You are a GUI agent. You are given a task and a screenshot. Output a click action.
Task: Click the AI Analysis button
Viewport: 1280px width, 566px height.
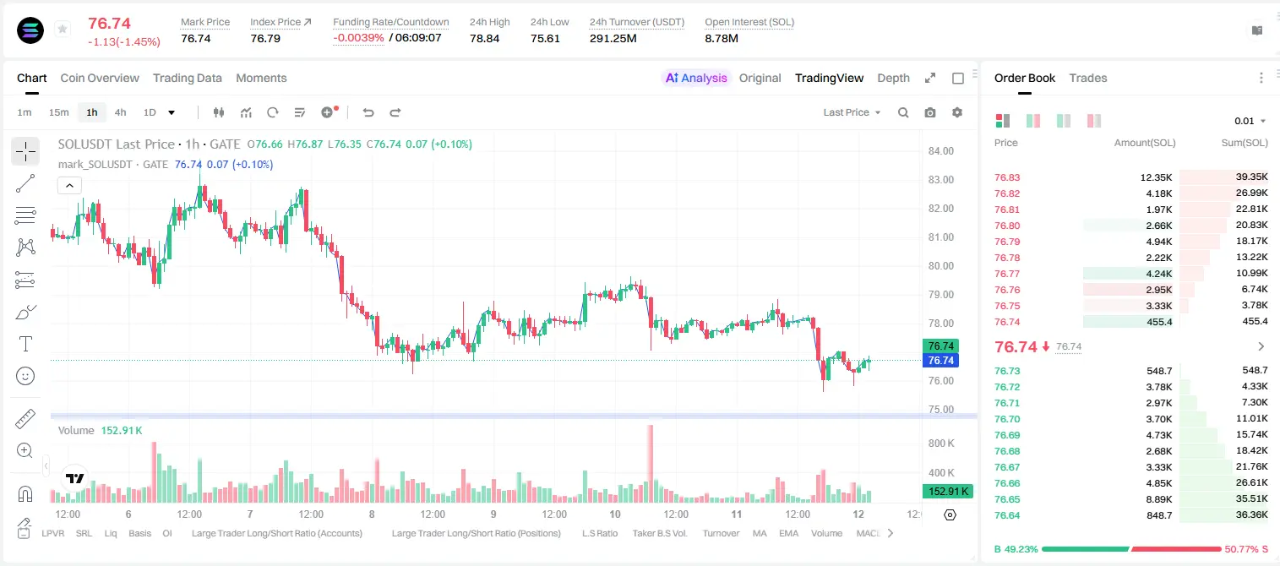pos(695,78)
